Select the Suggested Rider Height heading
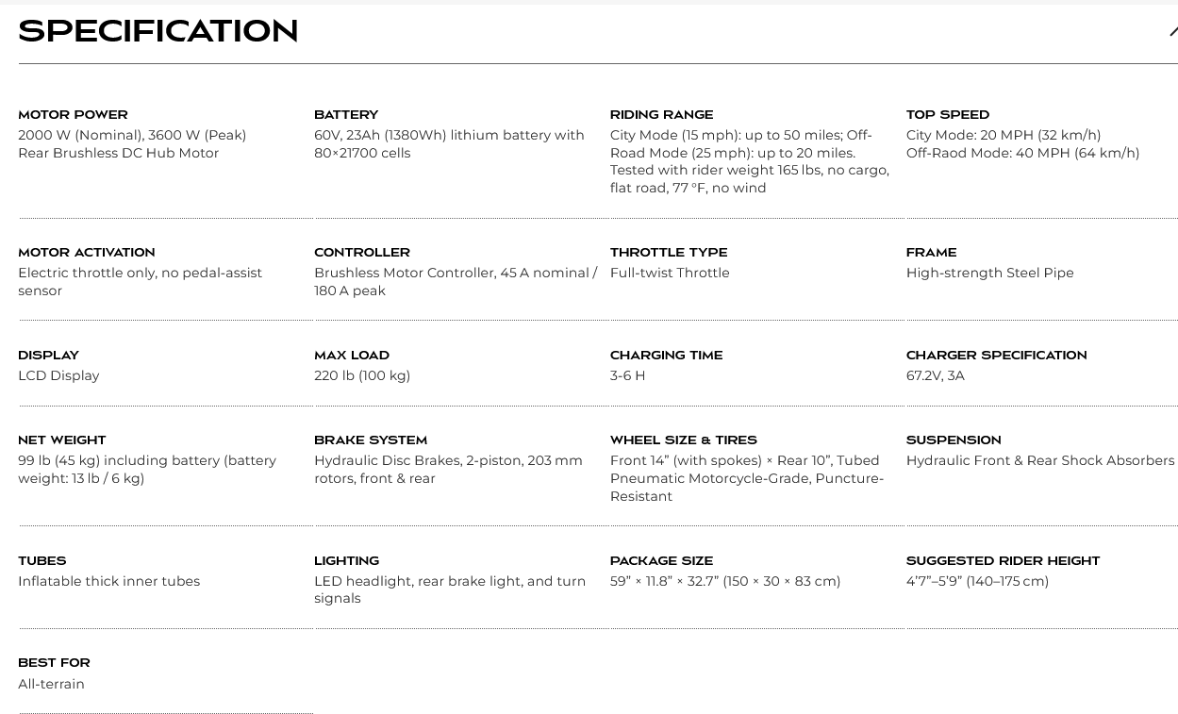The image size is (1178, 714). (x=1003, y=561)
